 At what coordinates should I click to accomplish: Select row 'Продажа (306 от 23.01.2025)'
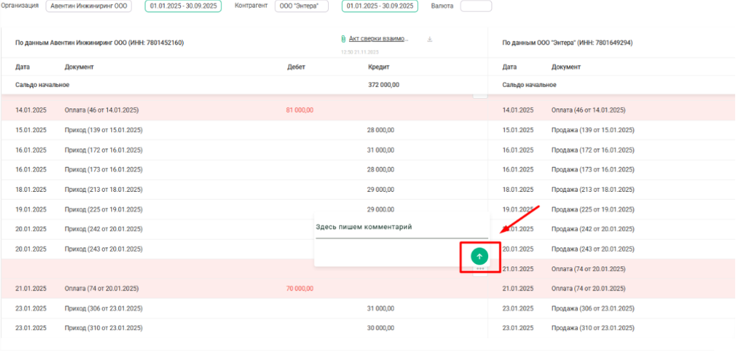pos(592,309)
